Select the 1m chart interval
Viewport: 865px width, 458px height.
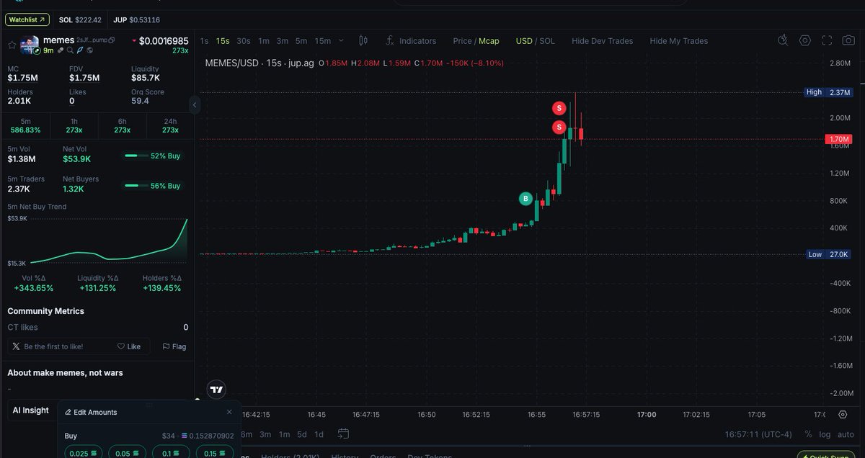[x=264, y=41]
